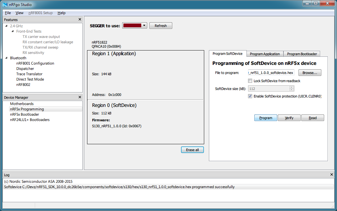The image size is (337, 211).
Task: Open Direct Test Mode
Action: point(30,79)
